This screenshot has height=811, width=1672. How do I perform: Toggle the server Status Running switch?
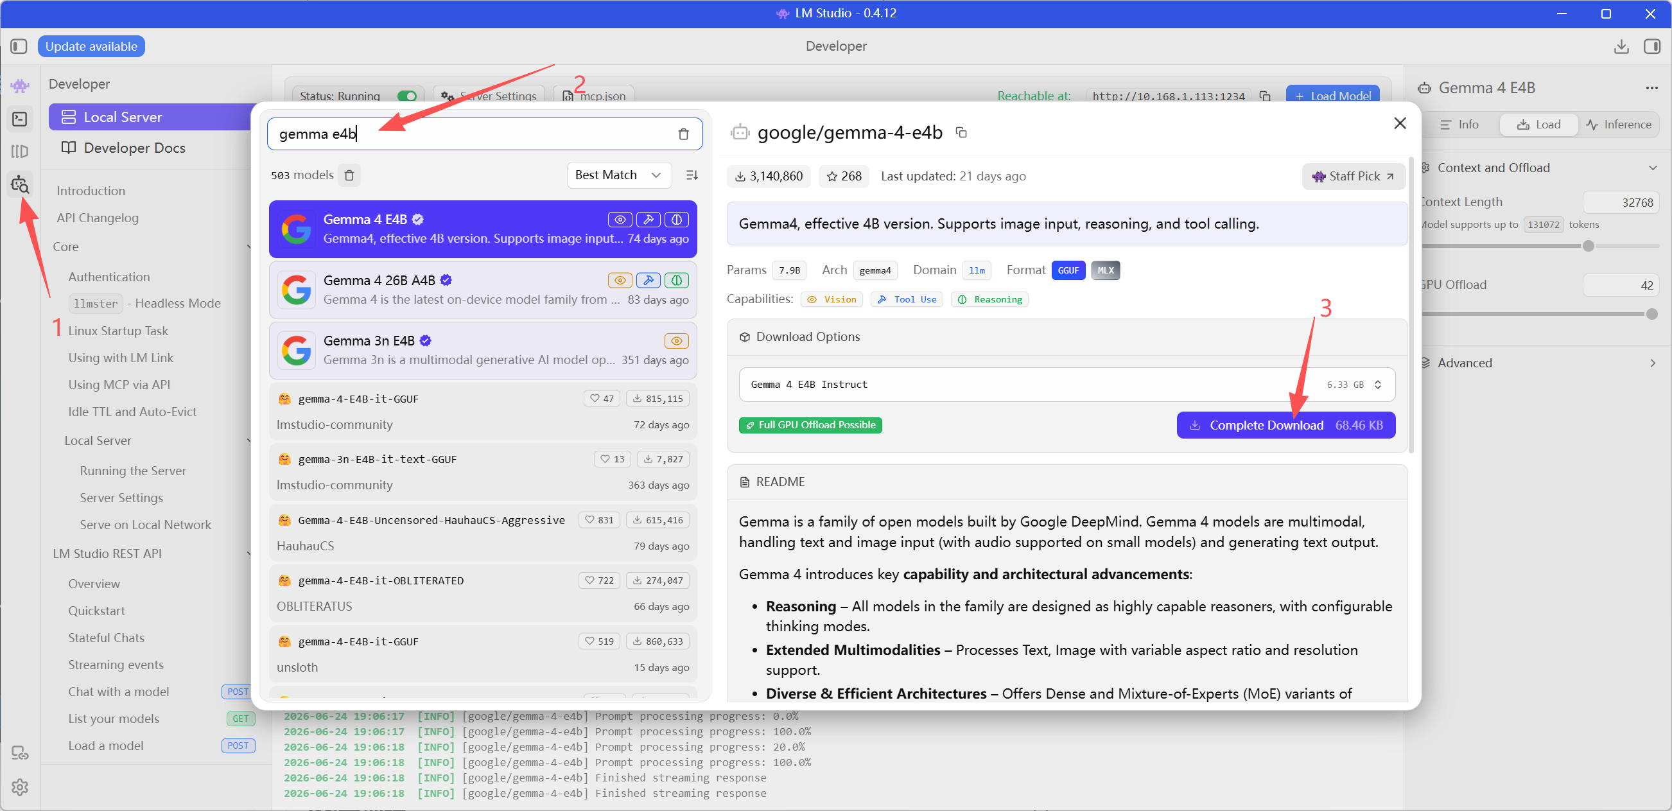[x=407, y=96]
